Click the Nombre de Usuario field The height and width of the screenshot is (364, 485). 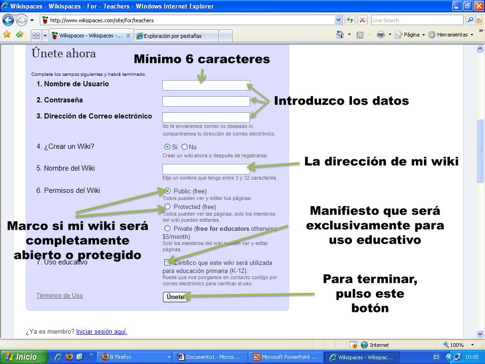(206, 85)
